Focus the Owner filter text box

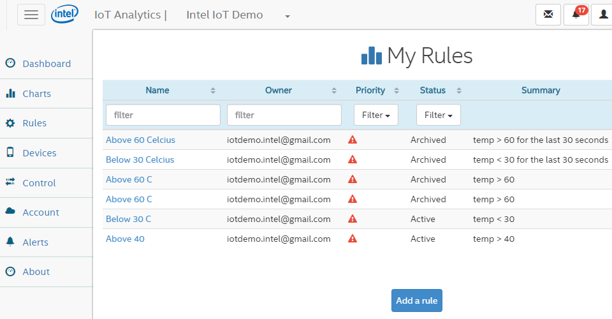284,115
